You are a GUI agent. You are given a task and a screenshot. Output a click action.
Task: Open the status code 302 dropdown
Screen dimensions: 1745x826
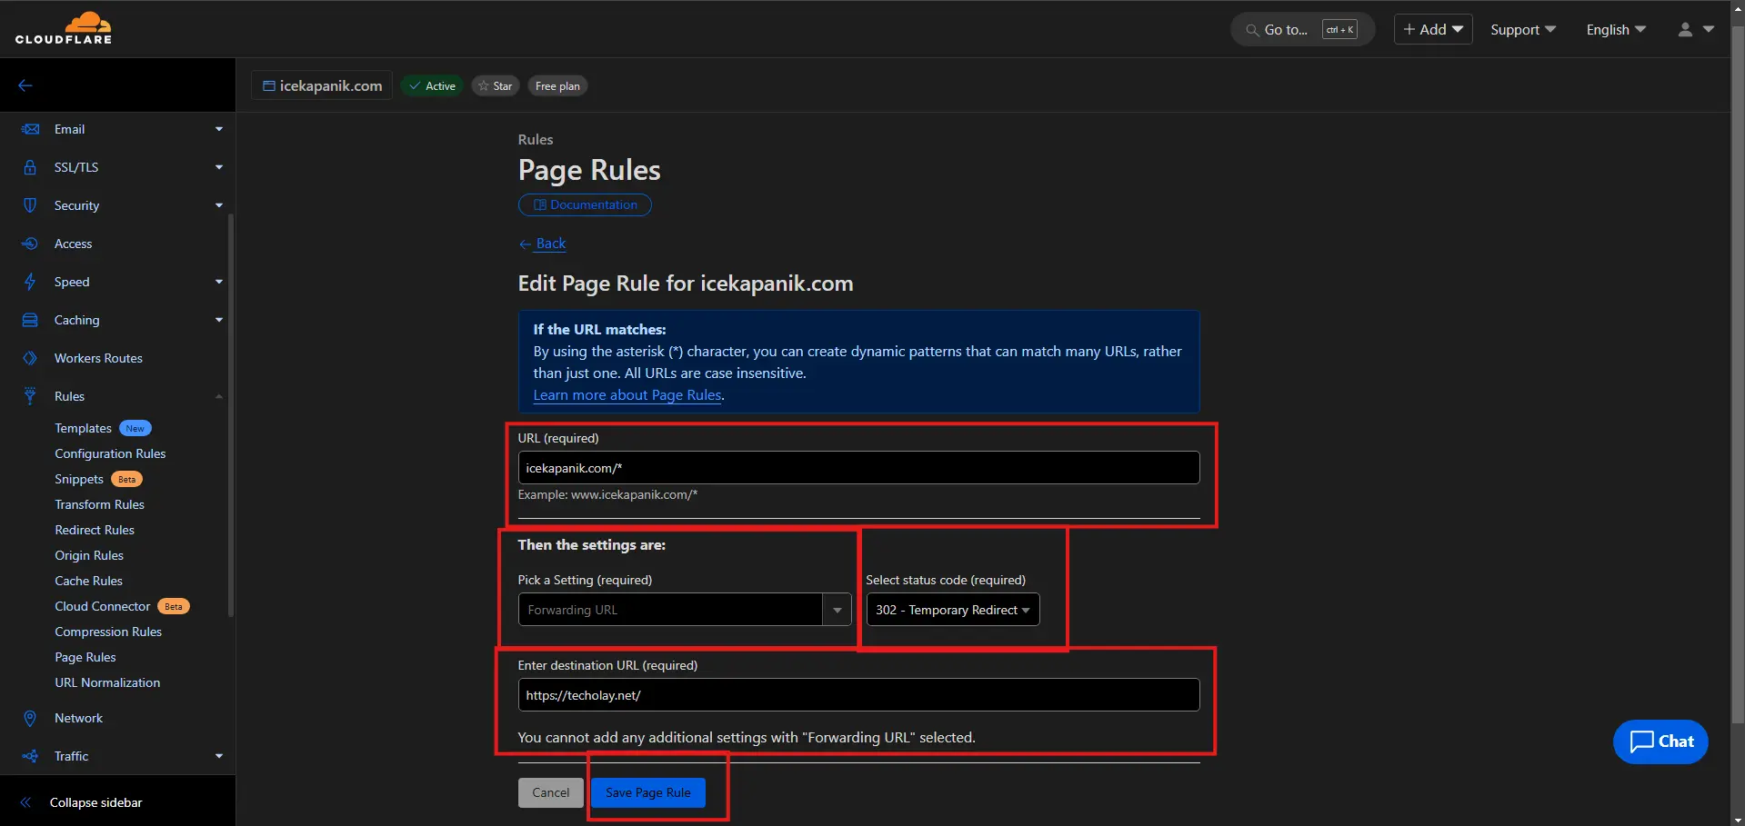pyautogui.click(x=952, y=610)
